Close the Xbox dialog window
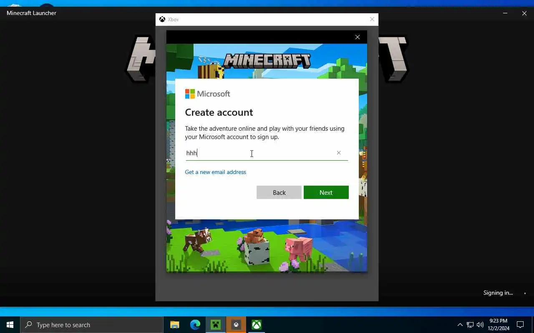This screenshot has width=534, height=333. point(372,19)
